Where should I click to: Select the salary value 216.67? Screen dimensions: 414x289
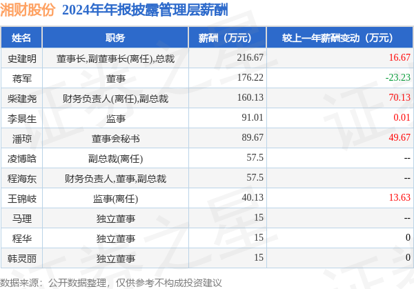[x=250, y=57]
